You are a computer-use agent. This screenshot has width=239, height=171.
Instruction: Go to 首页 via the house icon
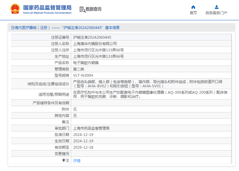pyautogui.click(x=193, y=7)
